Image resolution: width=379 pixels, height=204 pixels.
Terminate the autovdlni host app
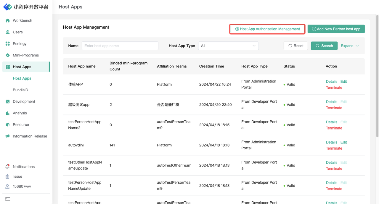[x=334, y=148]
